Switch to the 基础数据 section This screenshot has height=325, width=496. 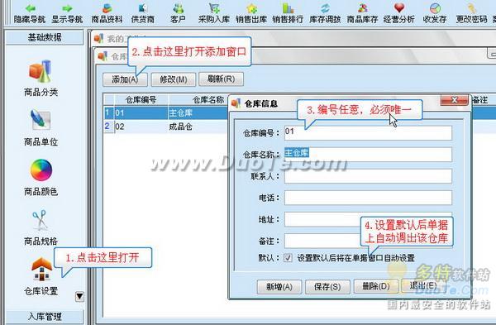pos(45,37)
